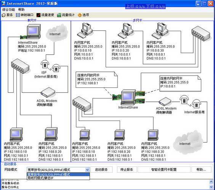Click the hub icon in 单网卡 panel
Screen dimensions: 215x190
tap(20, 66)
